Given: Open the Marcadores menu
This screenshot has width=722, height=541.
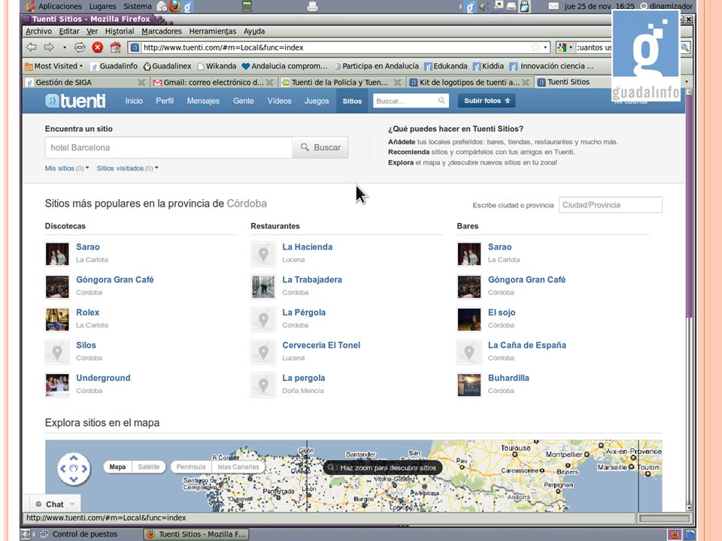Looking at the screenshot, I should pos(162,32).
